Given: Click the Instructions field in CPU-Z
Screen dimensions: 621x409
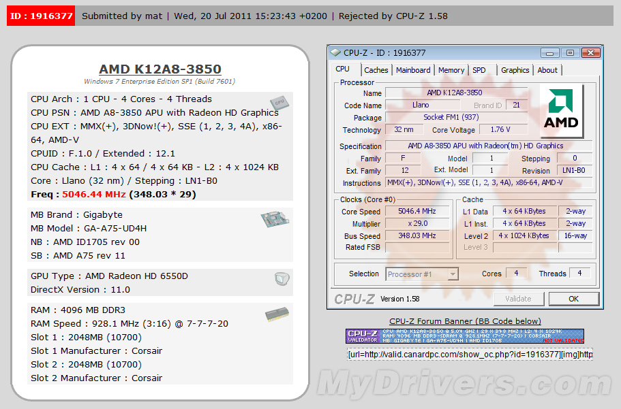Looking at the screenshot, I should coord(489,182).
